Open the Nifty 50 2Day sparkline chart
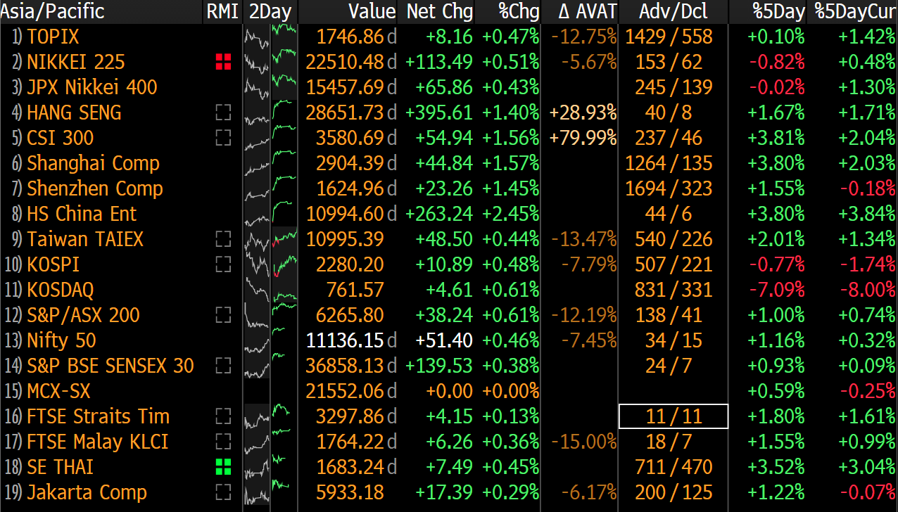The width and height of the screenshot is (898, 512). (x=270, y=340)
